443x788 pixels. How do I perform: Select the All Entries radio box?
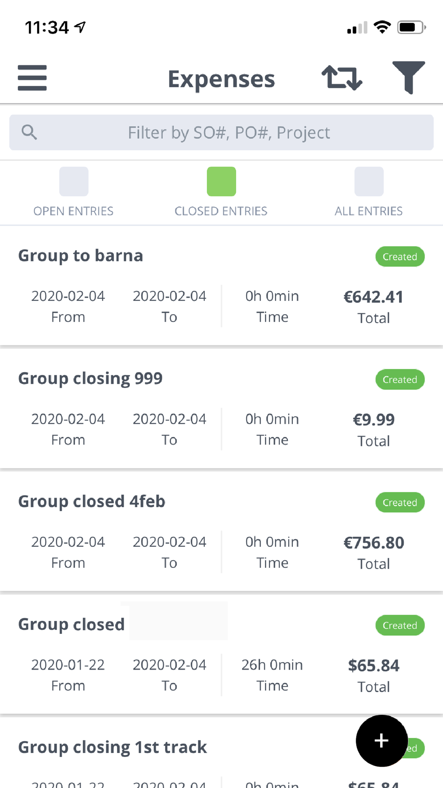point(369,181)
